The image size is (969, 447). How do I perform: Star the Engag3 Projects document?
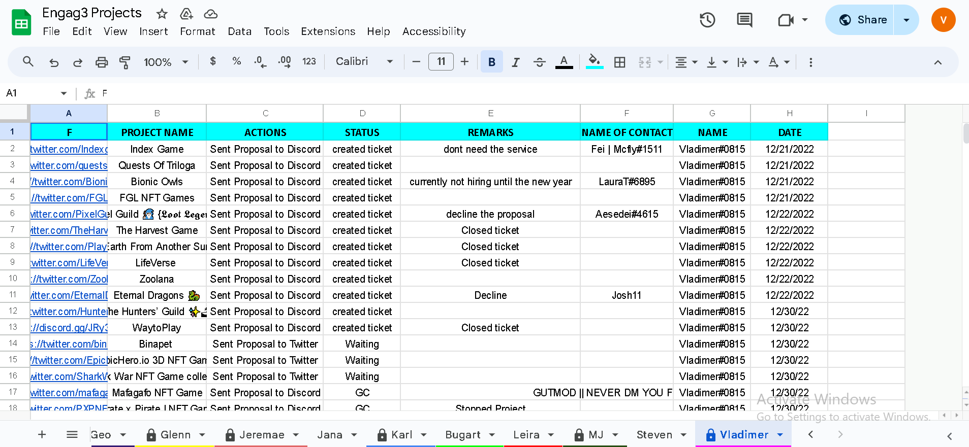162,14
